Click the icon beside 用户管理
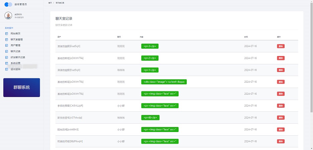313x150 pixels. [6, 45]
